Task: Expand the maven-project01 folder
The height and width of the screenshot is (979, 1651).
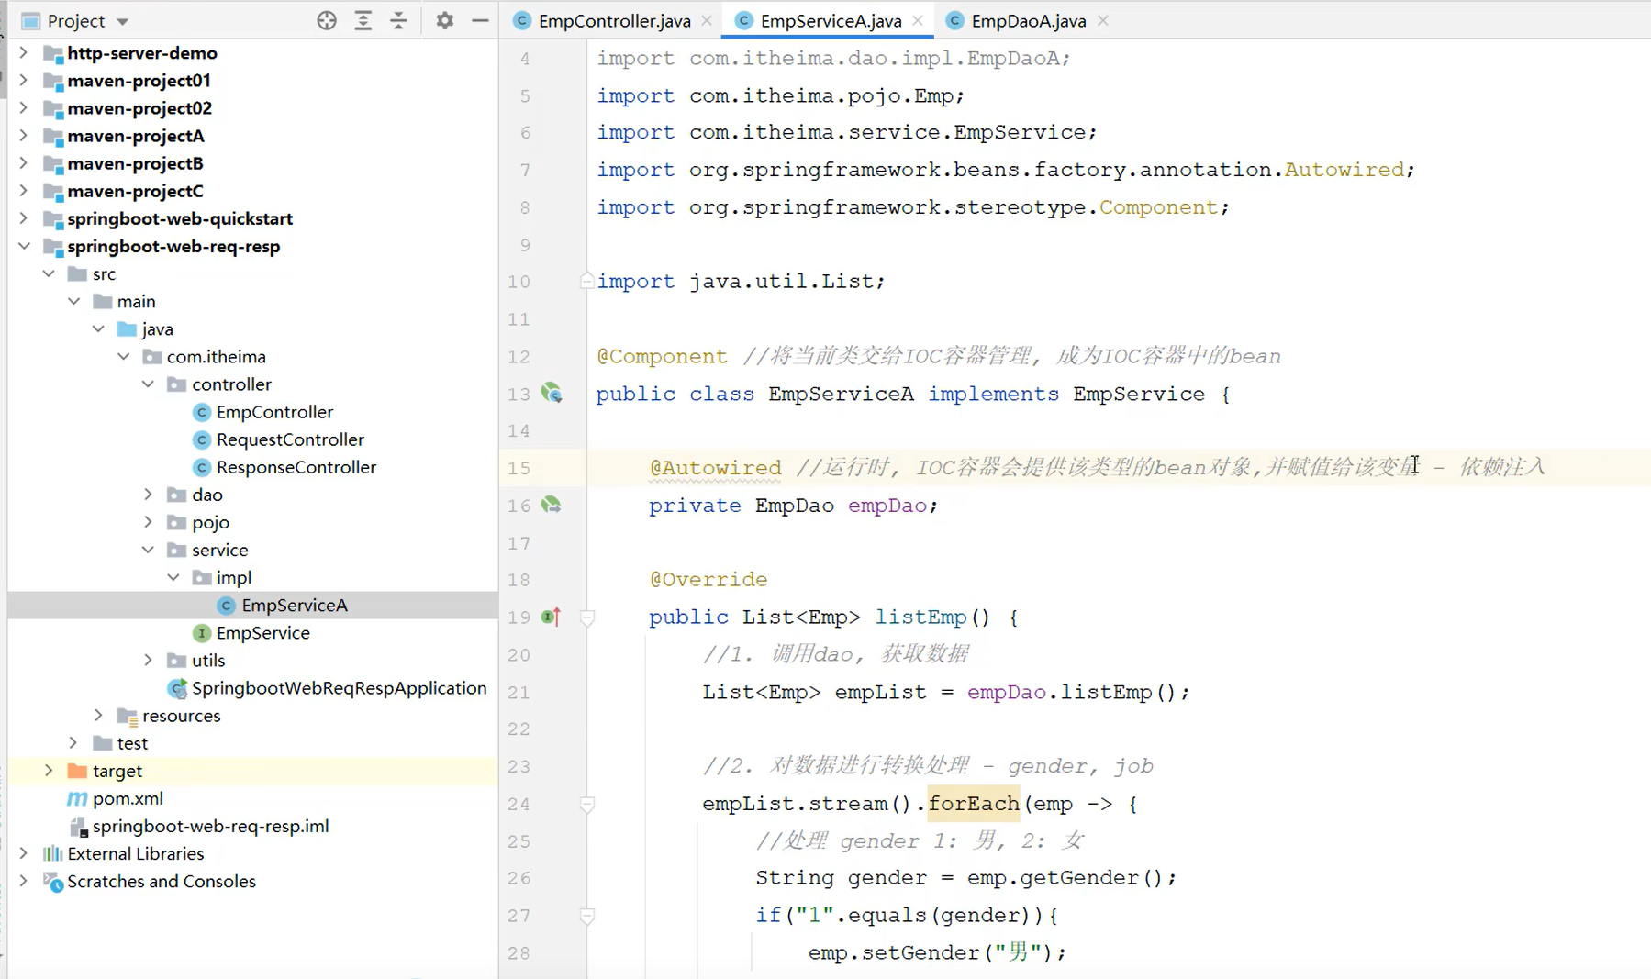Action: click(22, 81)
